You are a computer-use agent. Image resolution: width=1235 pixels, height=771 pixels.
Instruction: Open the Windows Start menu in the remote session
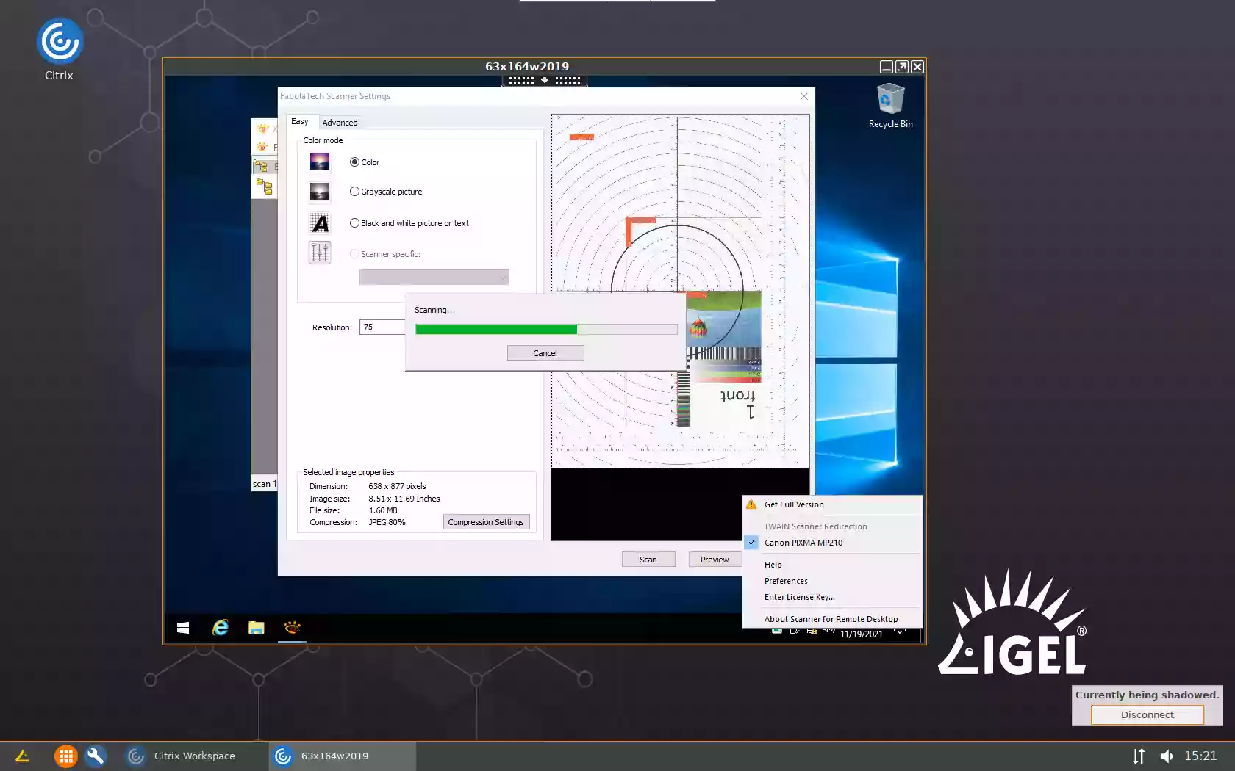pyautogui.click(x=183, y=628)
